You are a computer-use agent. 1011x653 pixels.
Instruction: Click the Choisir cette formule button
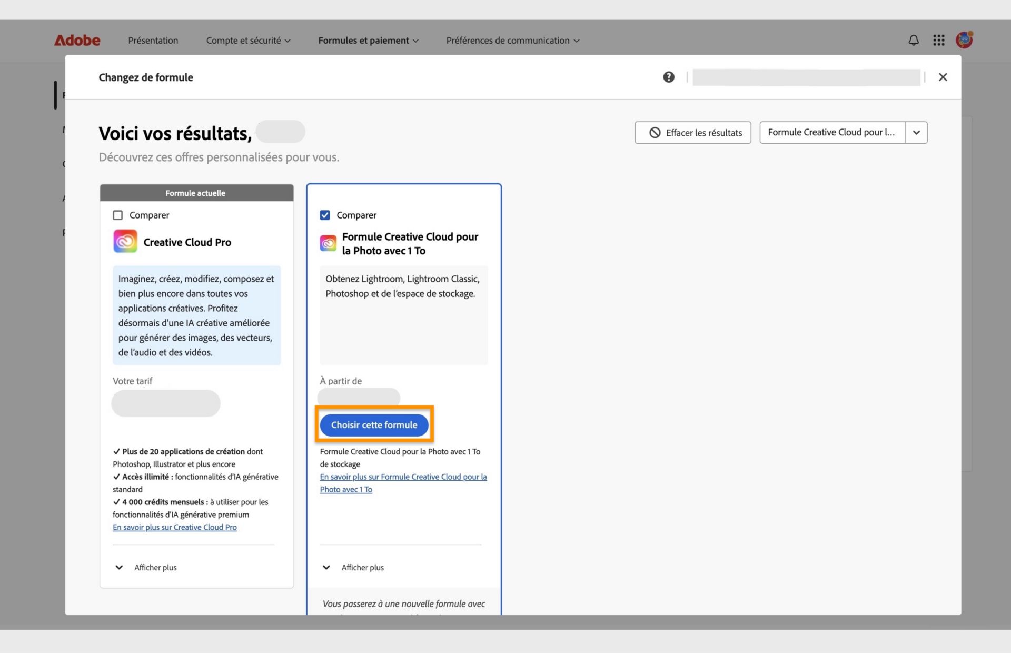374,424
